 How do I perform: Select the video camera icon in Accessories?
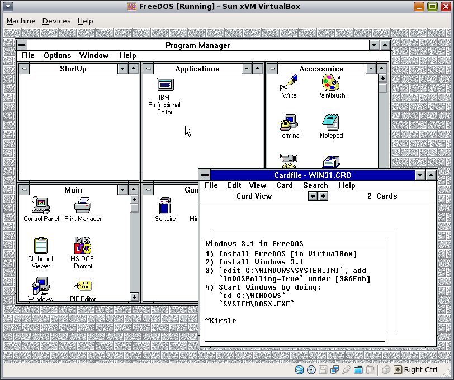pos(289,161)
